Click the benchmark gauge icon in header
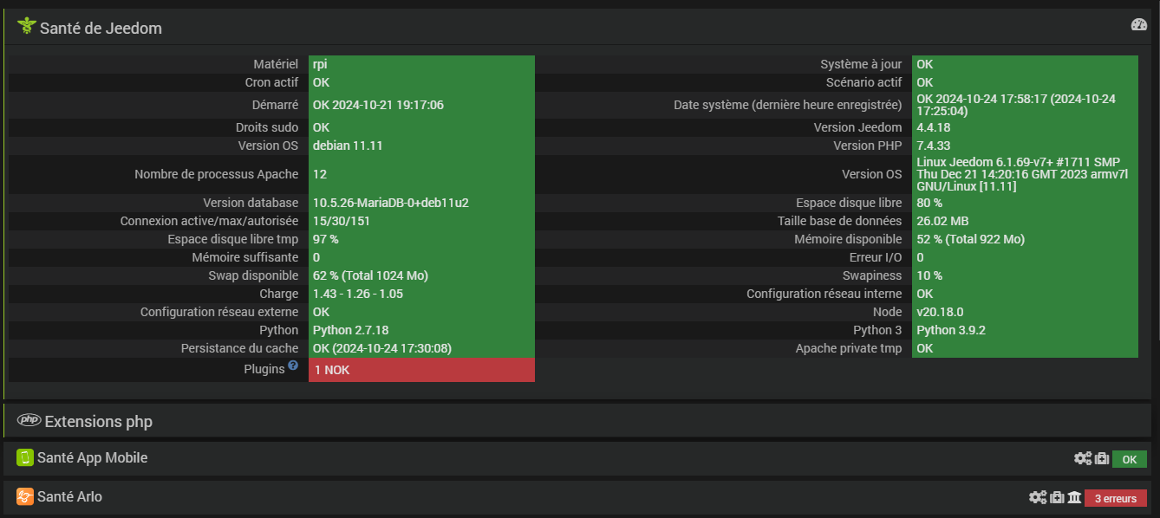 tap(1139, 25)
